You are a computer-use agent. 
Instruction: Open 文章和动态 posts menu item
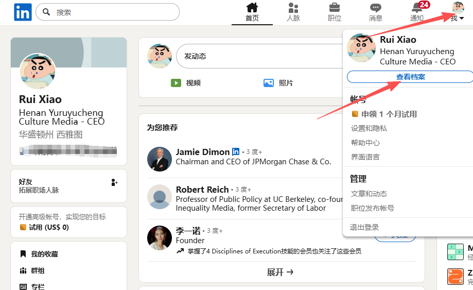coord(369,194)
